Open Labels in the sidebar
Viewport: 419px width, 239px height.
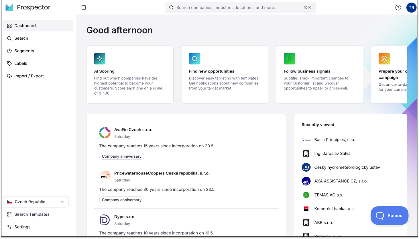click(38, 63)
